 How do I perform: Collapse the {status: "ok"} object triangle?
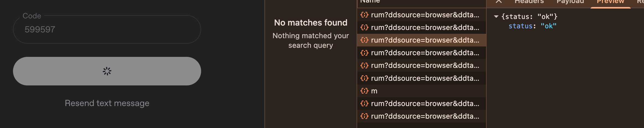tap(496, 16)
